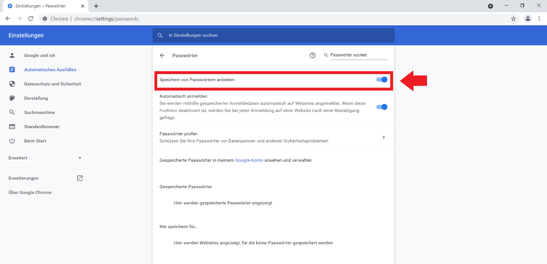This screenshot has height=264, width=547.
Task: Go back using the arrow next to Passwörter
Action: [162, 56]
